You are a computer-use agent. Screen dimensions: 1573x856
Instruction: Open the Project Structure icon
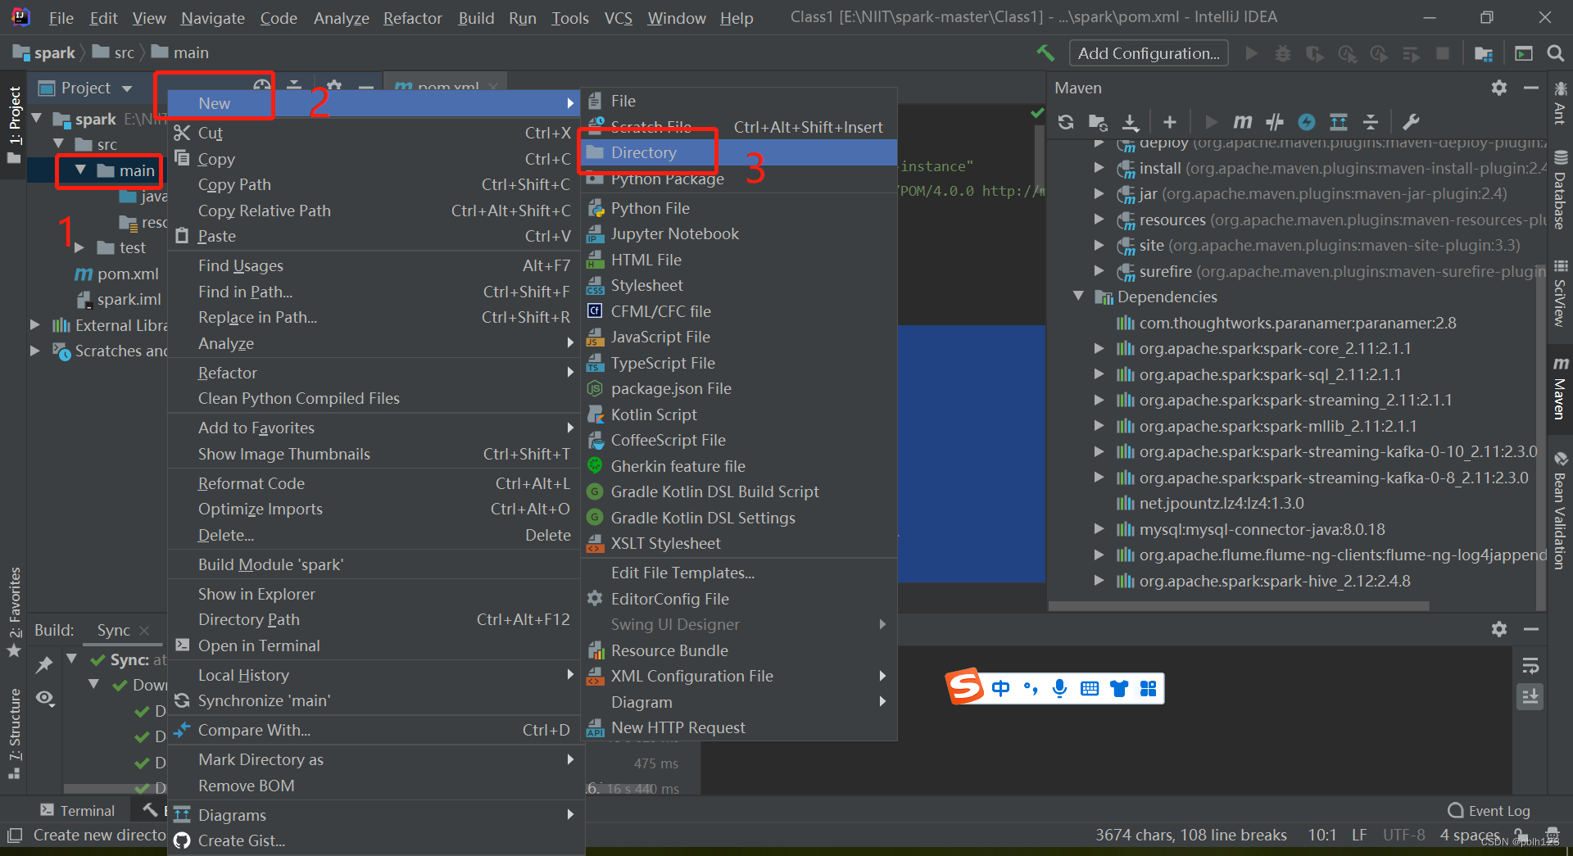pyautogui.click(x=1484, y=53)
